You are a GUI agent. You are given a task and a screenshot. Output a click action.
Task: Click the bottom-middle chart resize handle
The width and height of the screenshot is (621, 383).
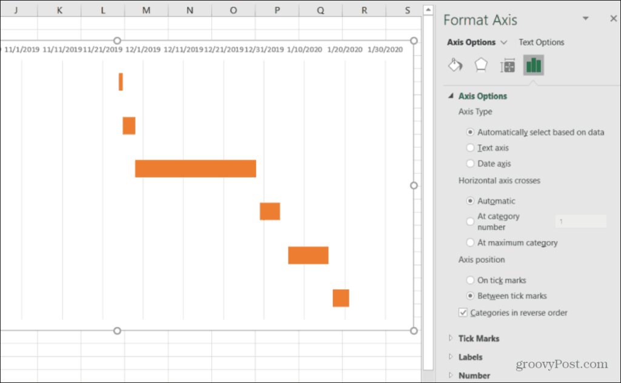pyautogui.click(x=117, y=331)
